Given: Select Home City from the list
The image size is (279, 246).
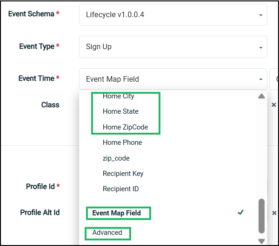Looking at the screenshot, I should [x=118, y=96].
